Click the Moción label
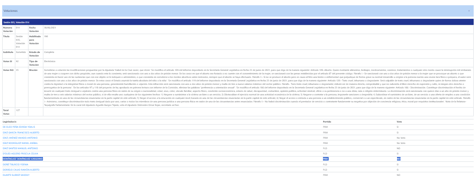 33,70
